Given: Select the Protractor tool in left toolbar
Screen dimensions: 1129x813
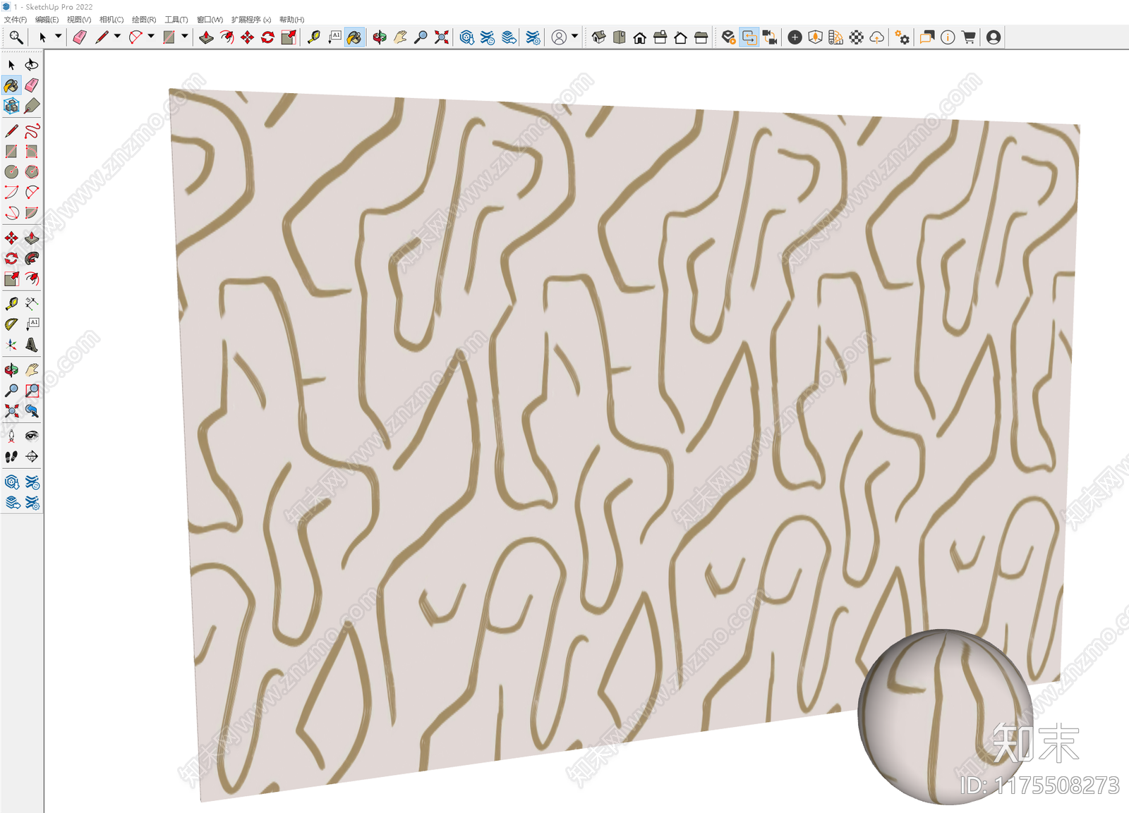Looking at the screenshot, I should point(11,324).
